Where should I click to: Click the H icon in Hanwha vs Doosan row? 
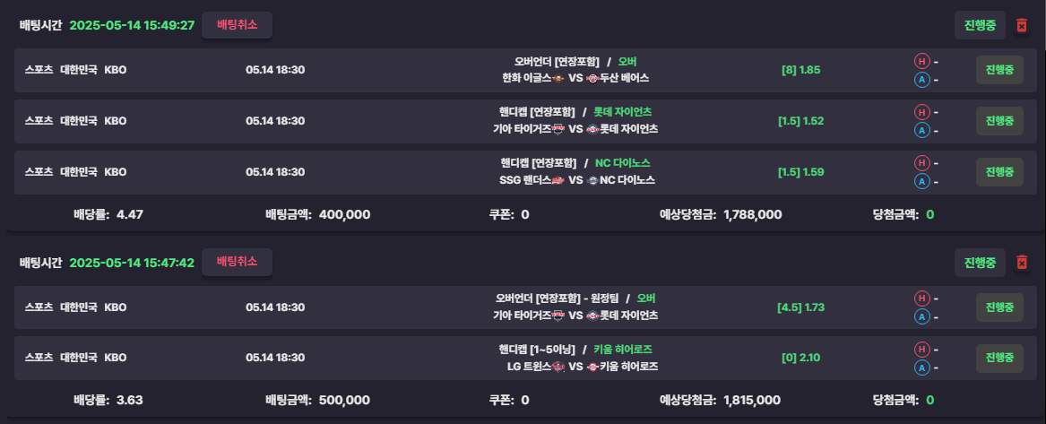[921, 61]
